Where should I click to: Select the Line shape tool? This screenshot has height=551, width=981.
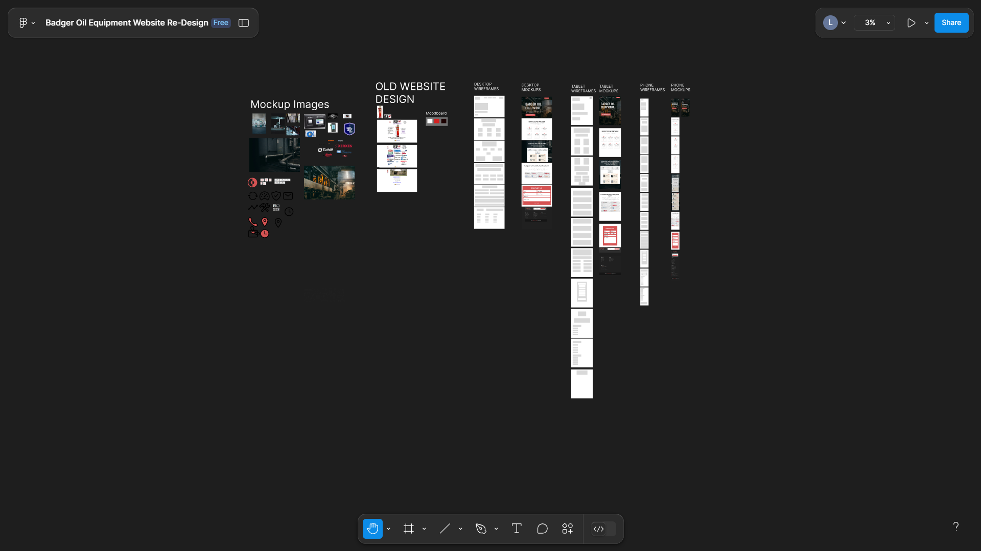click(445, 529)
